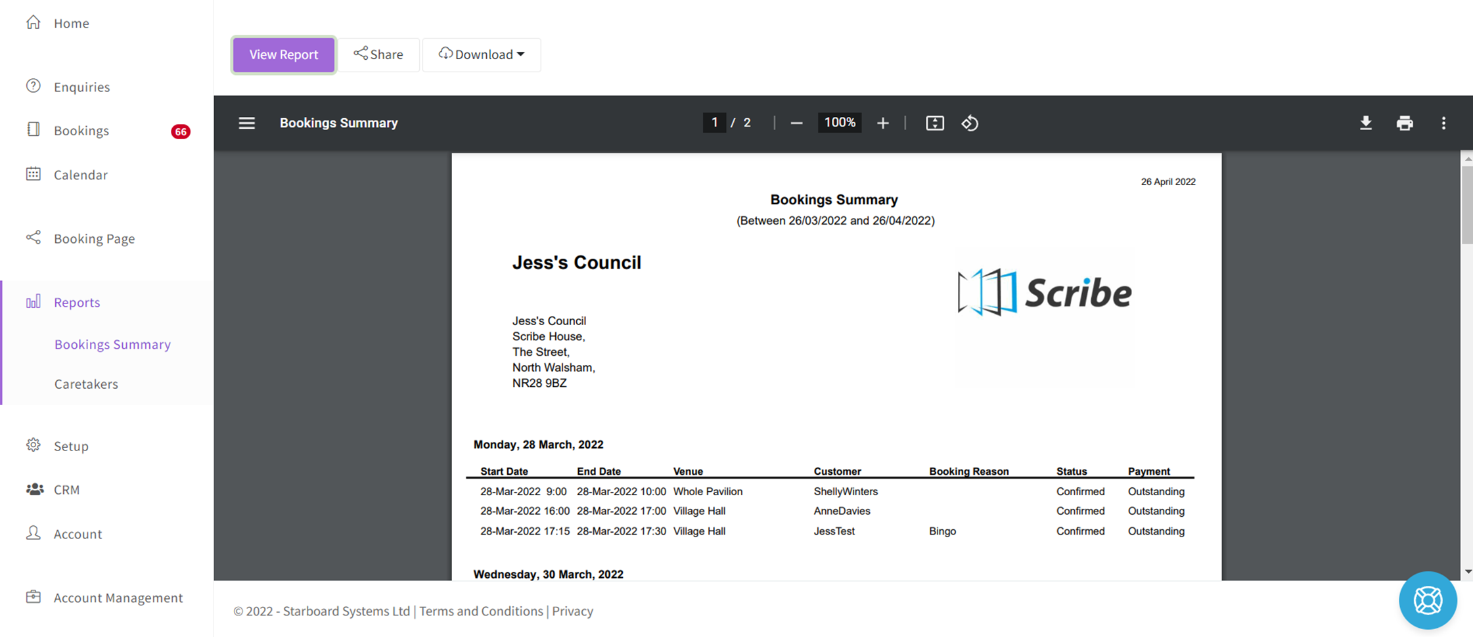This screenshot has height=637, width=1473.
Task: Click the Payment column header
Action: (x=1148, y=472)
